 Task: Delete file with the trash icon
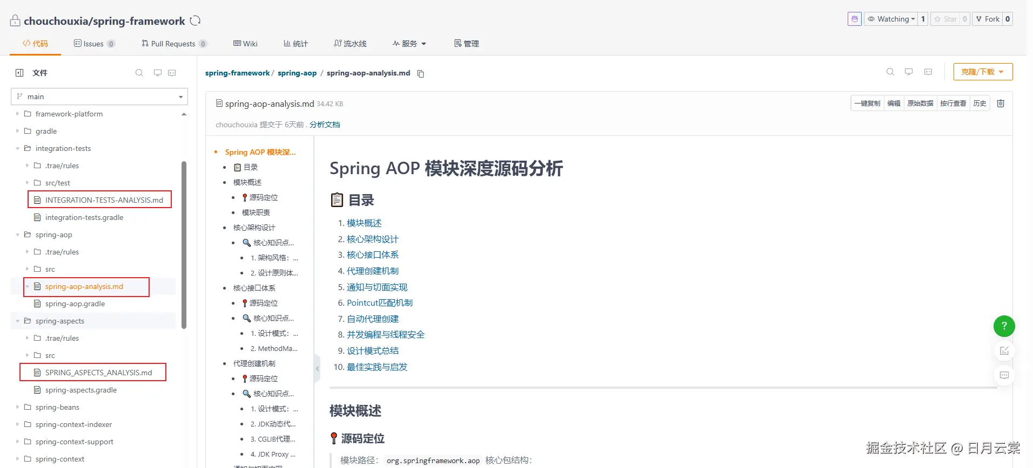click(1001, 104)
